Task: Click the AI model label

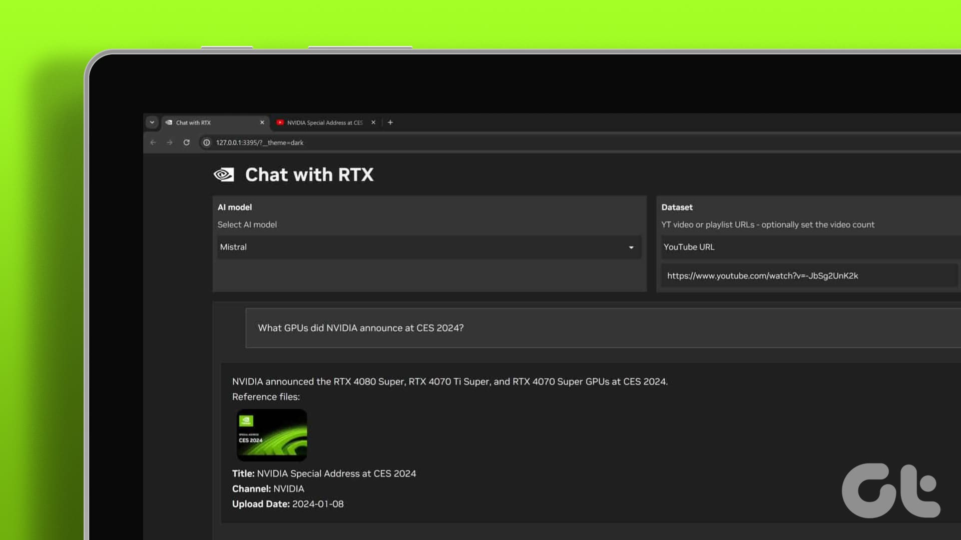Action: [x=235, y=207]
